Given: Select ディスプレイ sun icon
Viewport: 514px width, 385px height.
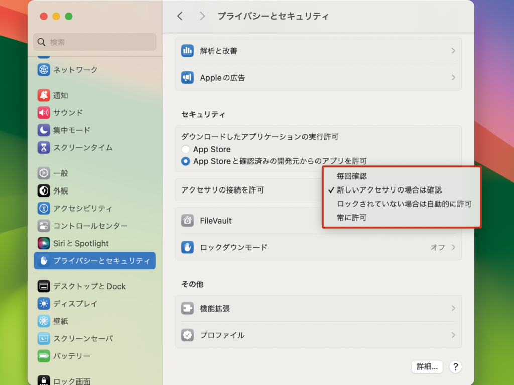Looking at the screenshot, I should 44,303.
